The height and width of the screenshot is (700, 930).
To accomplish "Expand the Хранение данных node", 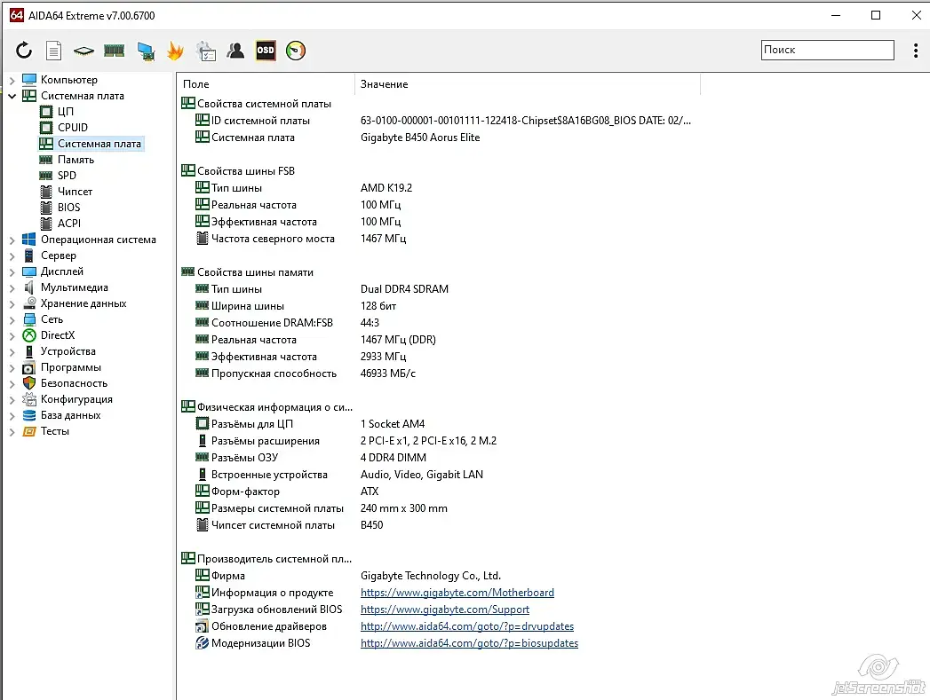I will 12,303.
